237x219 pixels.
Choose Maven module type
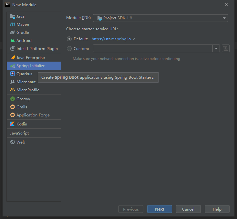pos(34,24)
